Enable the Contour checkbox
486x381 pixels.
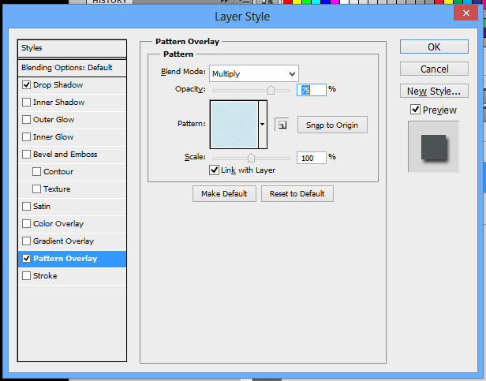click(x=36, y=172)
